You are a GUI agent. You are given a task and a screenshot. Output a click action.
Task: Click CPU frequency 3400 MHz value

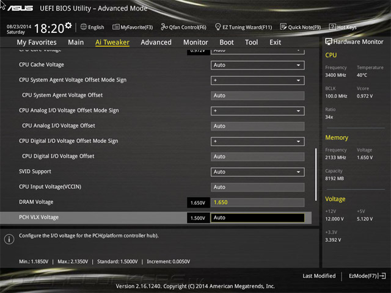point(335,75)
